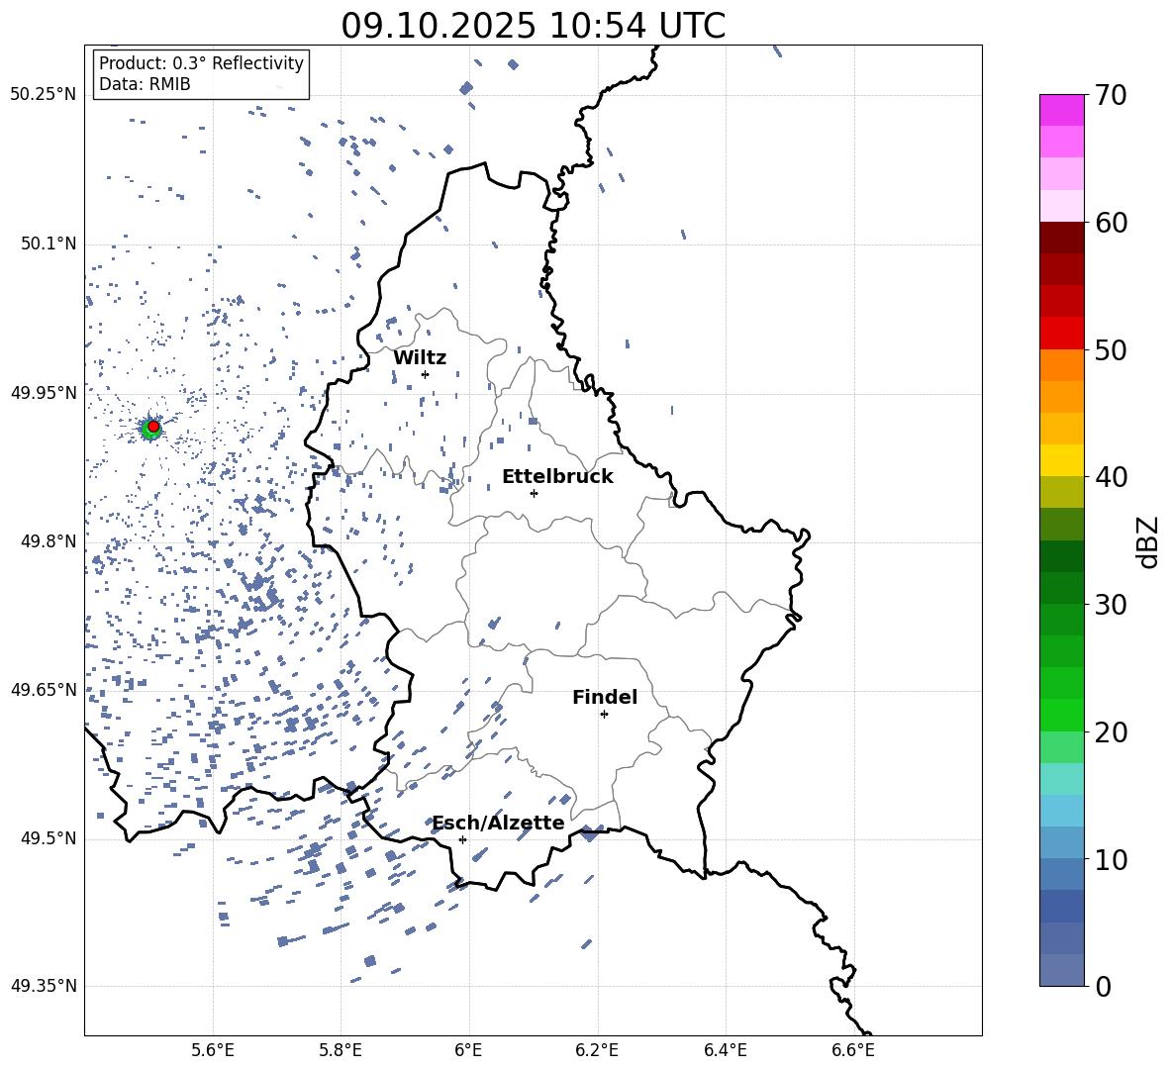This screenshot has width=1172, height=1070.
Task: Click the Ettelbruck station cross marker
Action: [534, 493]
